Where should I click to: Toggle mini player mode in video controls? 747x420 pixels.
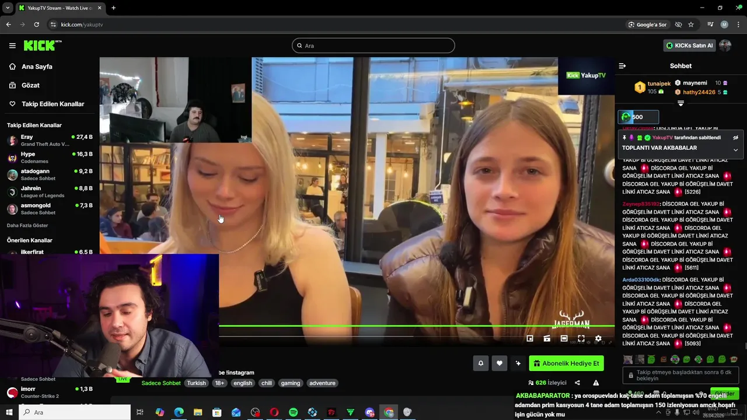(530, 338)
